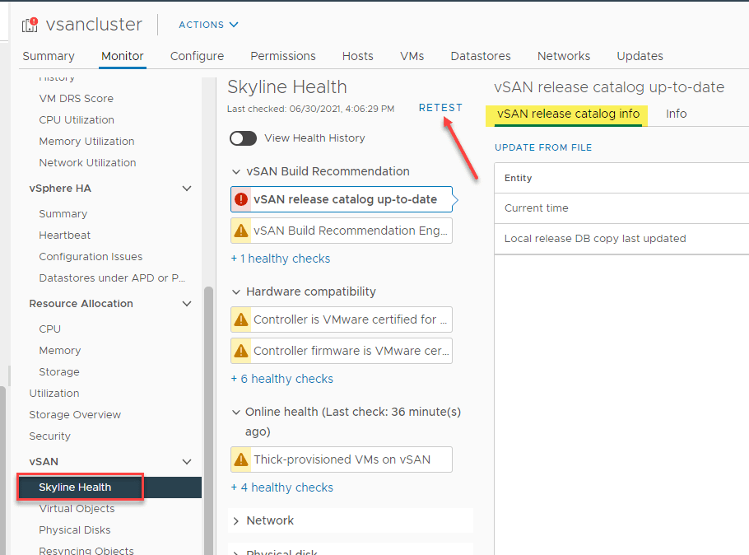The image size is (749, 555).
Task: Switch to the Monitor tab
Action: coord(123,57)
